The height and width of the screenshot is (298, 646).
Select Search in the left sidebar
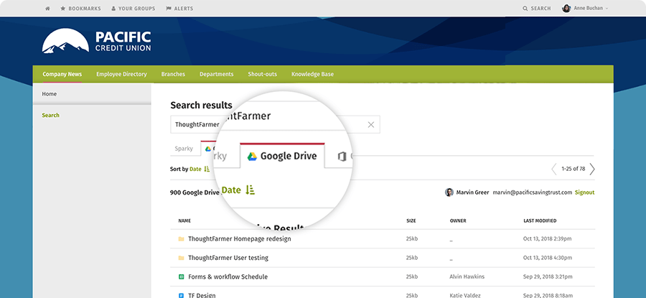pos(51,116)
